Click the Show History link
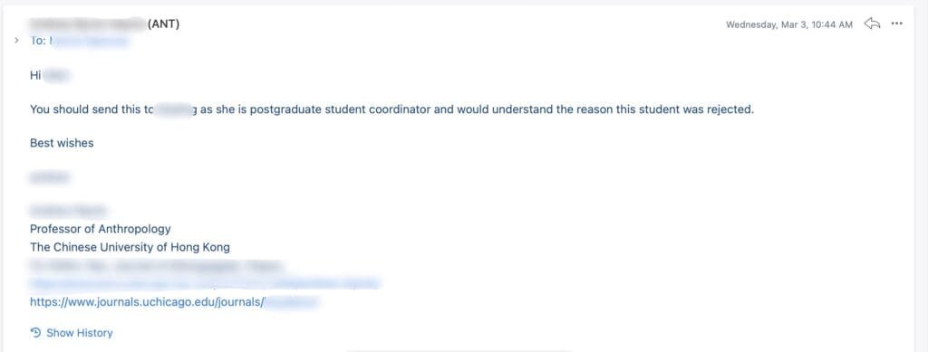Screen dimensions: 928x352 pos(80,333)
